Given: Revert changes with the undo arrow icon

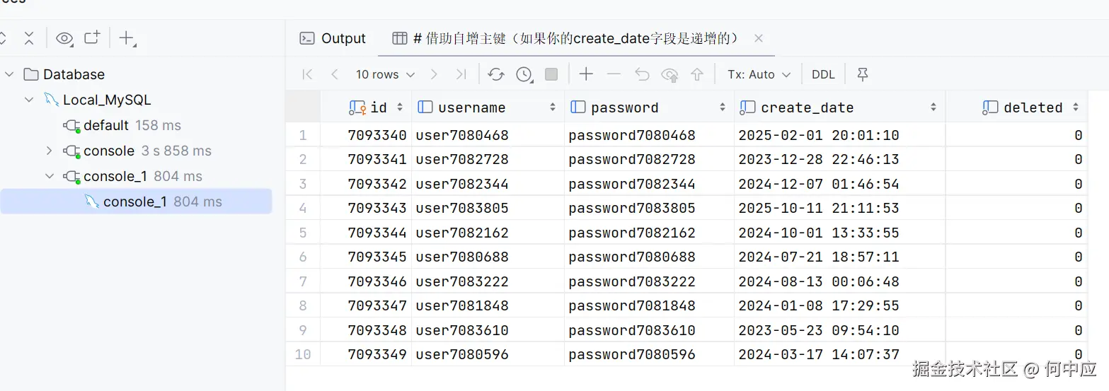Looking at the screenshot, I should (x=642, y=74).
